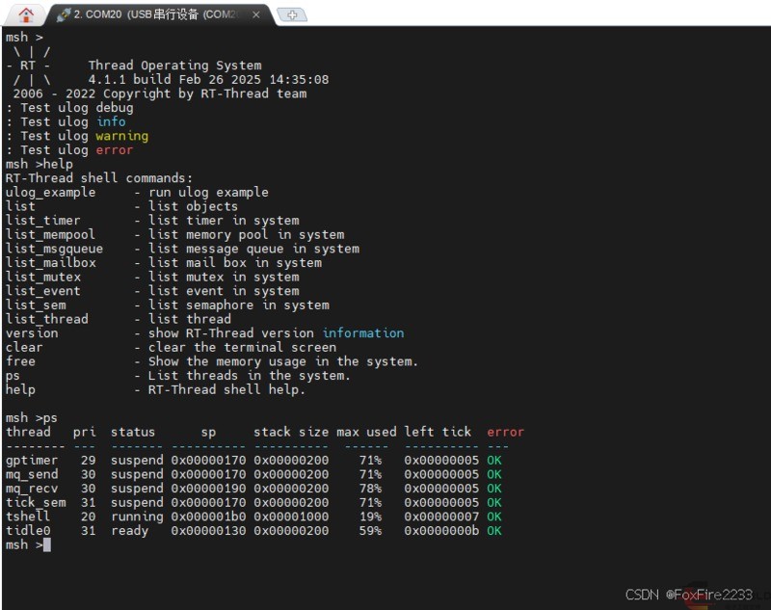Select the 'version' command name
This screenshot has height=610, width=771.
32,333
